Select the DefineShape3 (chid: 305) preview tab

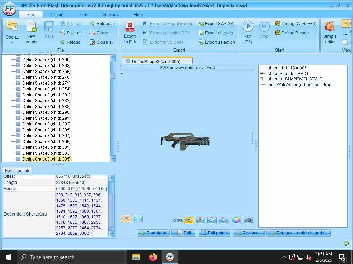pyautogui.click(x=157, y=61)
